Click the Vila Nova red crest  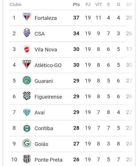coord(27,49)
